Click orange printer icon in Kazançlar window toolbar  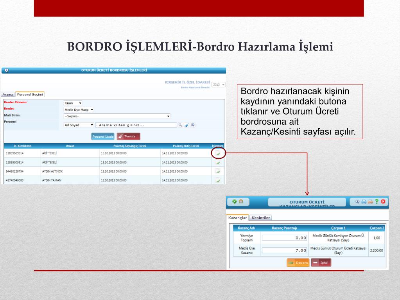370,201
